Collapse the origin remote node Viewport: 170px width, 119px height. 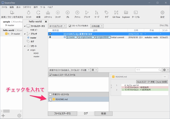click(28, 50)
